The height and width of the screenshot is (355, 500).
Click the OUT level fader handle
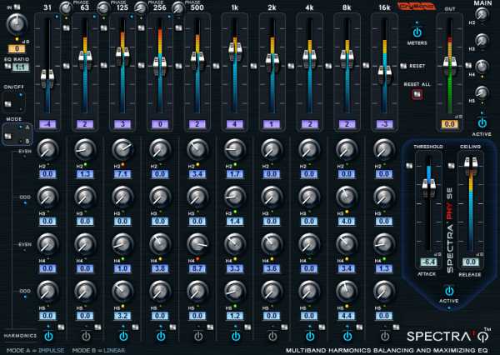pos(450,65)
